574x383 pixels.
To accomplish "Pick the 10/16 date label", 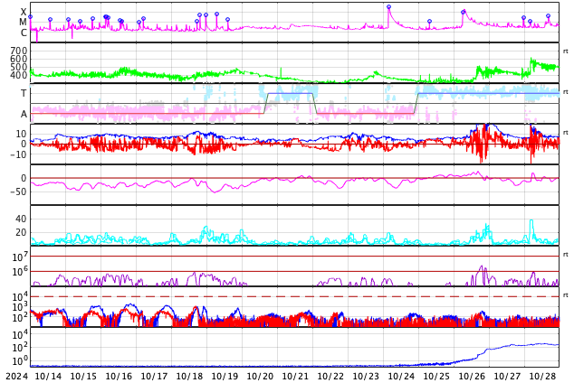I will click(119, 376).
